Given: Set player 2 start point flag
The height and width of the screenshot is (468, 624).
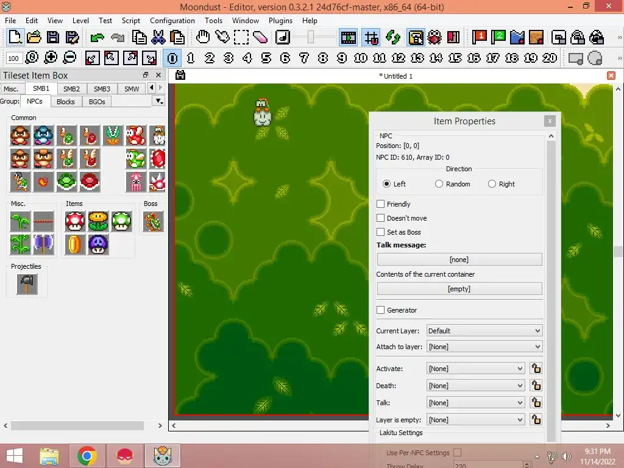Looking at the screenshot, I should [x=498, y=37].
